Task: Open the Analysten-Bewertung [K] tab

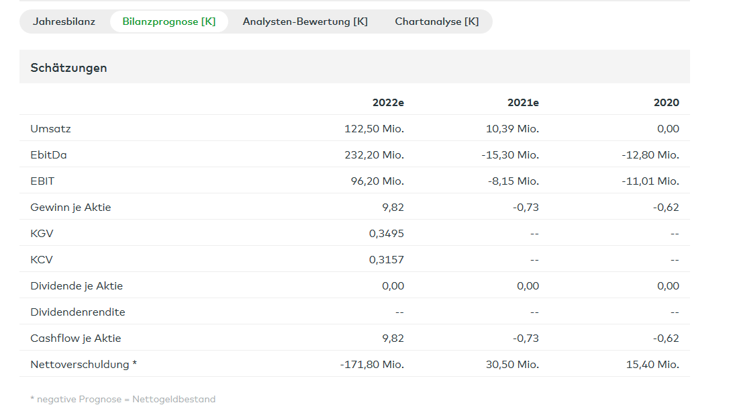Action: pyautogui.click(x=305, y=21)
